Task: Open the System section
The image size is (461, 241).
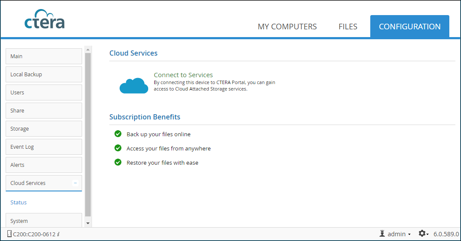Action: coord(44,220)
